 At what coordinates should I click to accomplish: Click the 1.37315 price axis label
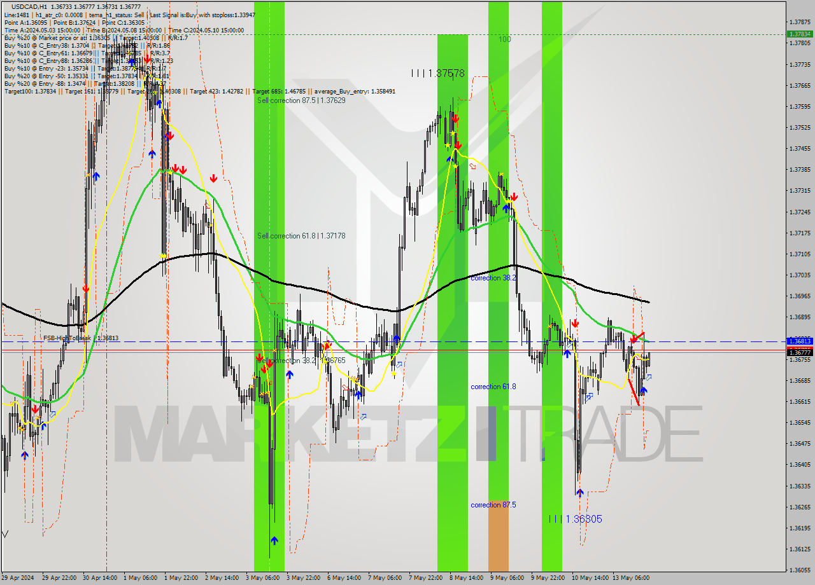tap(799, 191)
